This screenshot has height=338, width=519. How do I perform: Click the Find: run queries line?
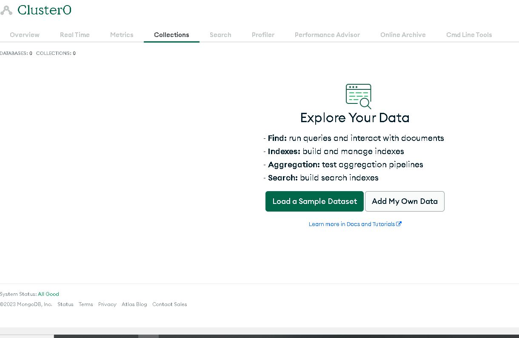(x=354, y=138)
